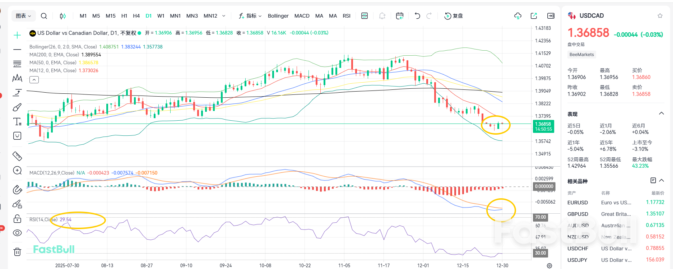The width and height of the screenshot is (673, 269).
Task: Select the ruler measurement tool
Action: tap(17, 156)
